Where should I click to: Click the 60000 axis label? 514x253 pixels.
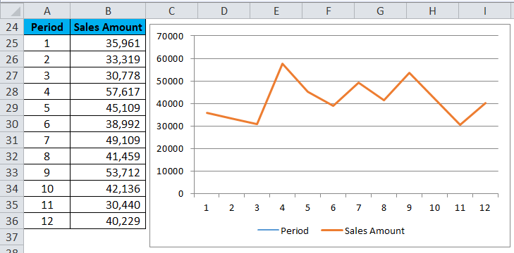coord(170,58)
